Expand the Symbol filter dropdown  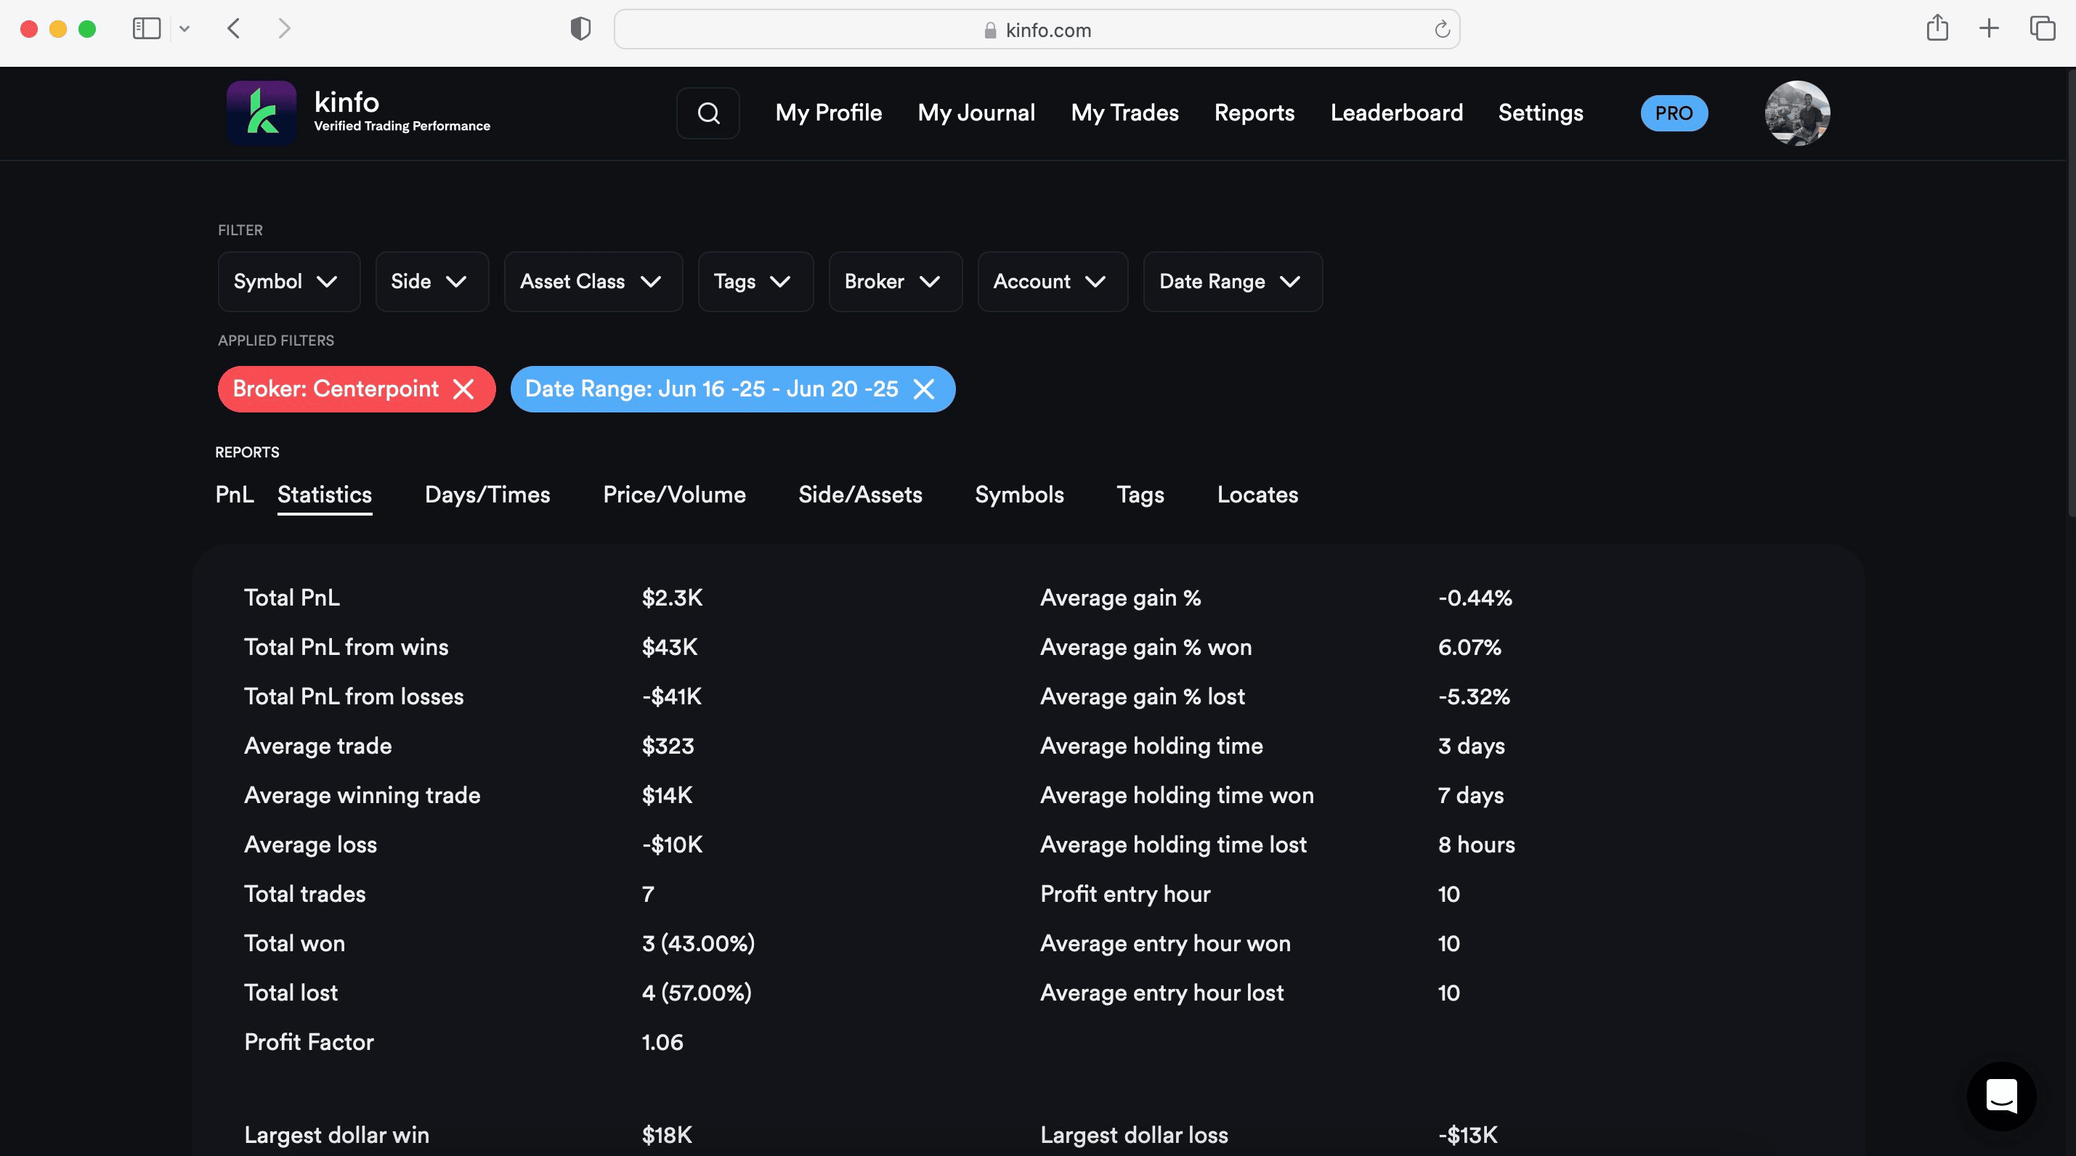pos(288,281)
